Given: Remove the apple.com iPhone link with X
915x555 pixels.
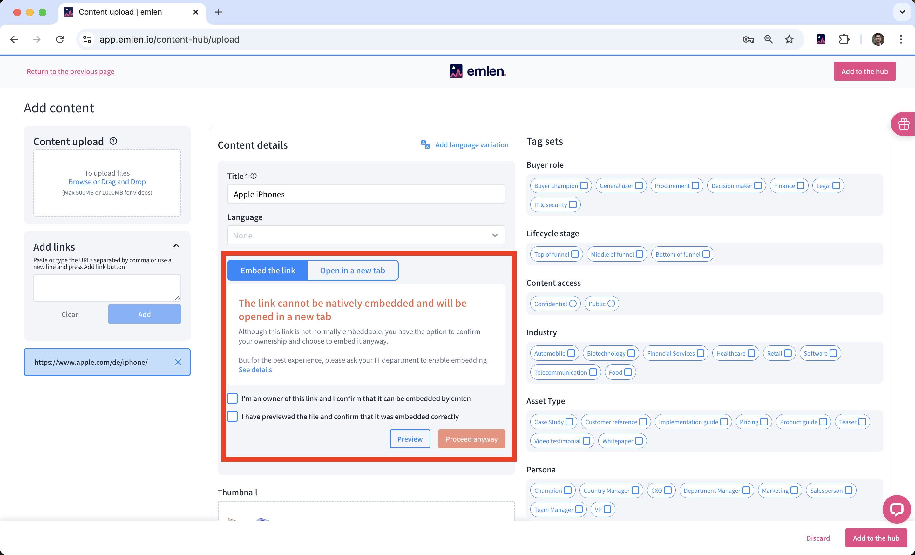Looking at the screenshot, I should (x=178, y=362).
